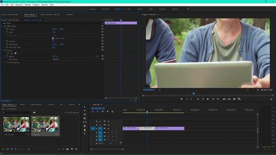Expand the Anti-flicker Filter twirl
Viewport: 276px width, 155px height.
point(4,47)
